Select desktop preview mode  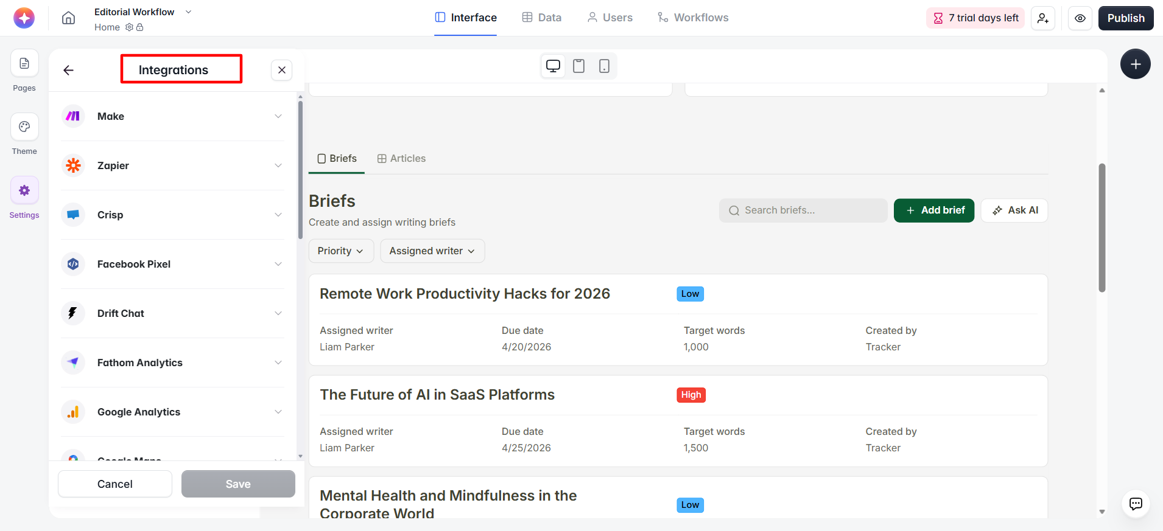(553, 66)
